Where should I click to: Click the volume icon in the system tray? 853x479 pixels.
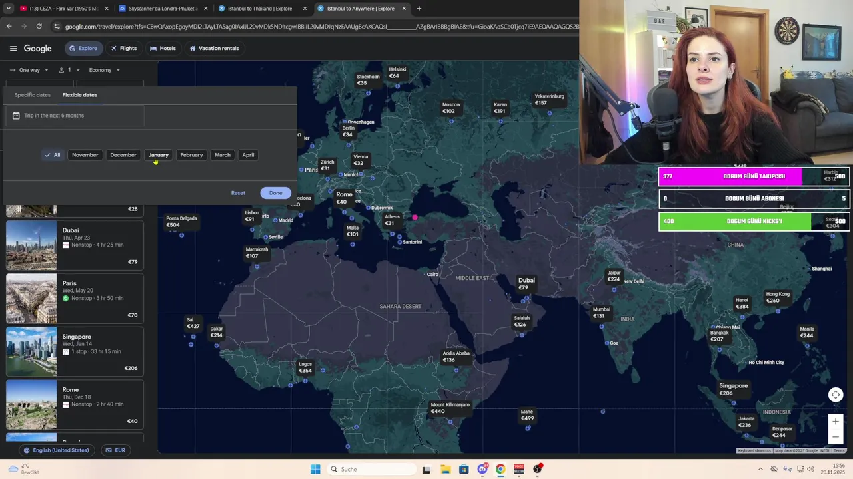810,469
